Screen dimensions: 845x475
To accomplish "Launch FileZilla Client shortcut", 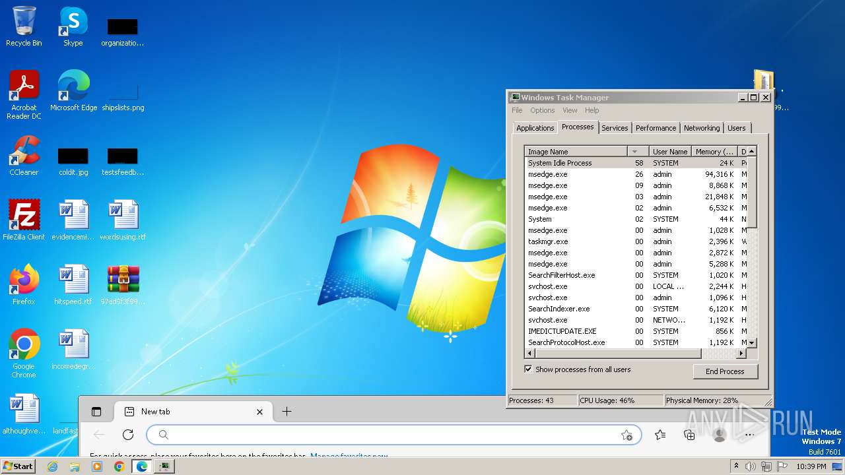I will coord(24,220).
